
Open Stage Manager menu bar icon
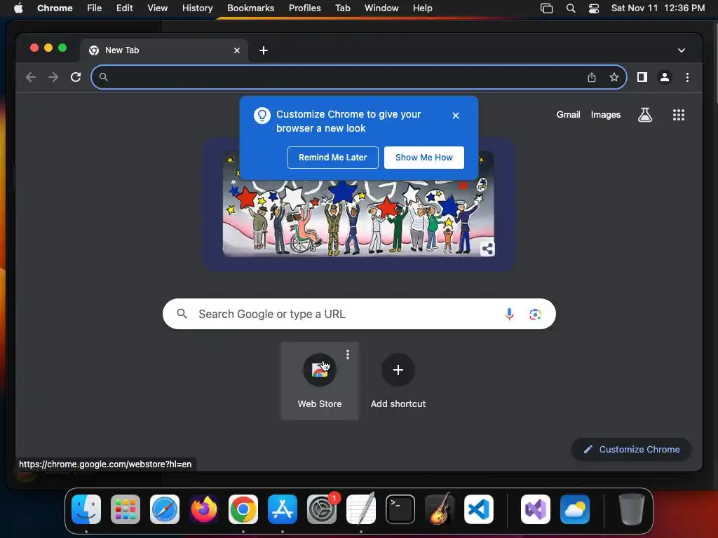[546, 8]
